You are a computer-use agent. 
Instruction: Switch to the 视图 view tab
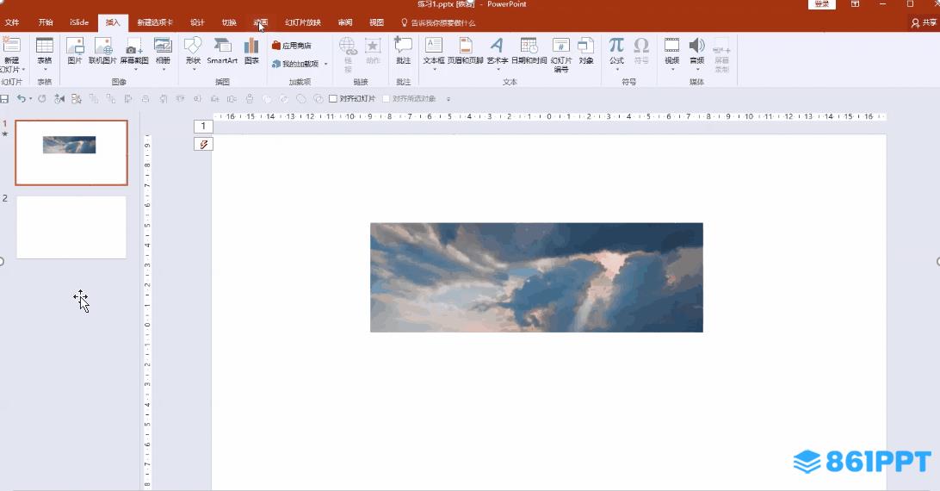point(376,22)
